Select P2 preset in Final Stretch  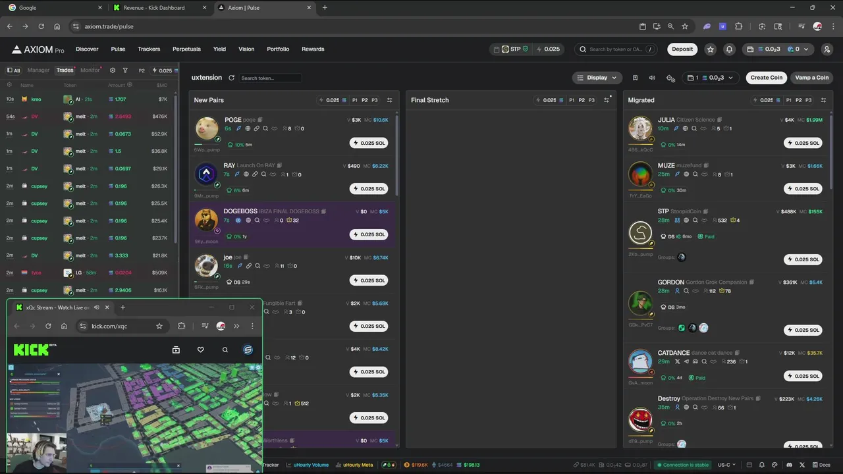tap(582, 100)
